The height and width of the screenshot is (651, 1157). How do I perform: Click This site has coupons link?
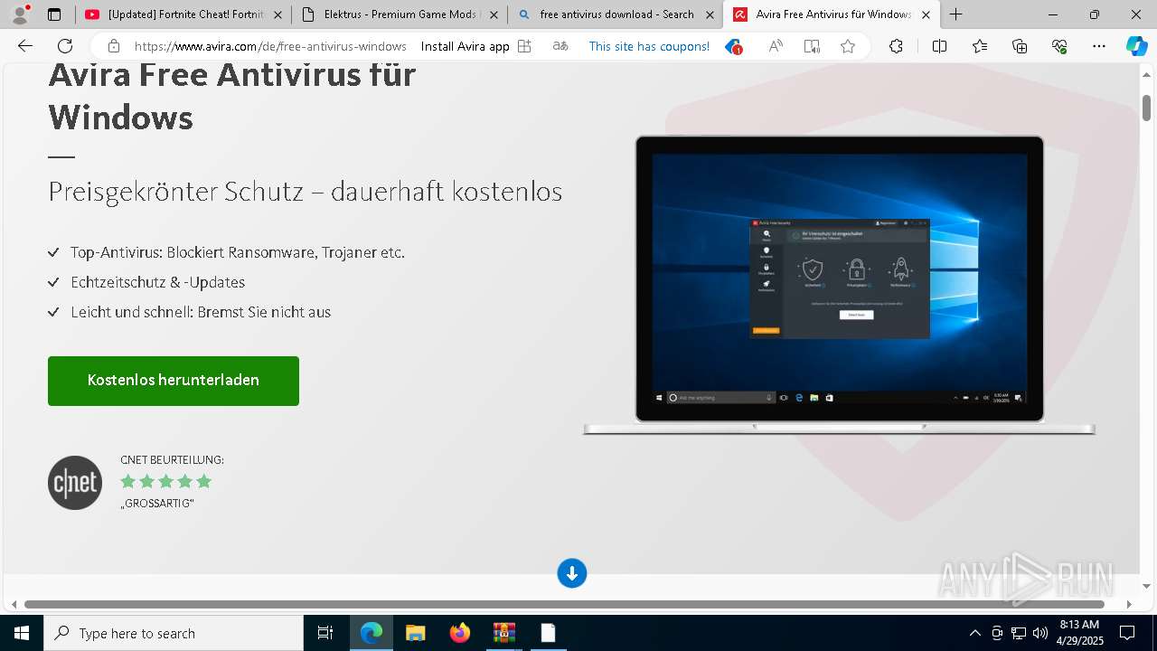[649, 46]
